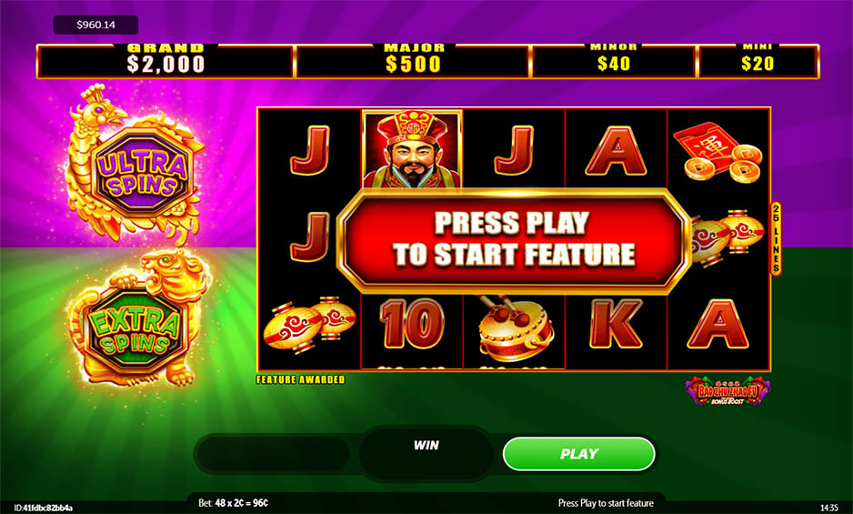This screenshot has width=853, height=514.
Task: Click the 25 Lines indicator tab
Action: (x=777, y=238)
